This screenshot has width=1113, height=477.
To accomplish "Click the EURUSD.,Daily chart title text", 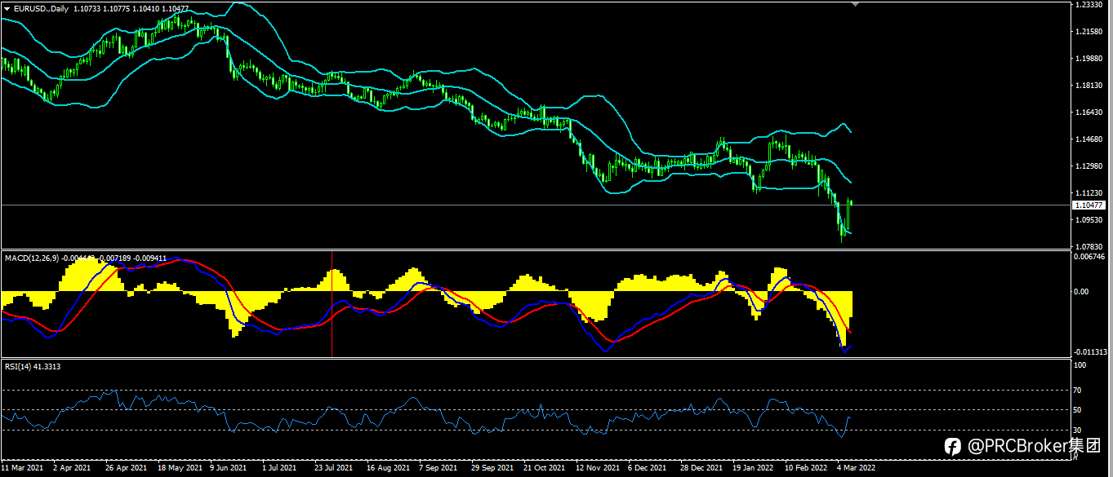I will point(42,7).
